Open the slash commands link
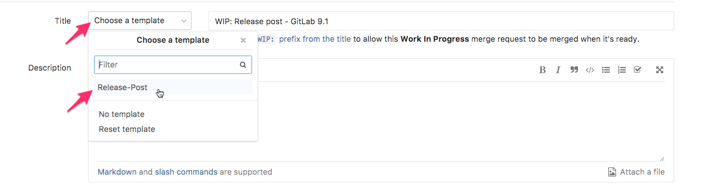 (x=186, y=172)
